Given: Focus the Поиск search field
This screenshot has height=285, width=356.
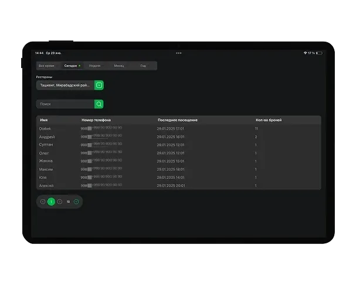Looking at the screenshot, I should (x=65, y=104).
